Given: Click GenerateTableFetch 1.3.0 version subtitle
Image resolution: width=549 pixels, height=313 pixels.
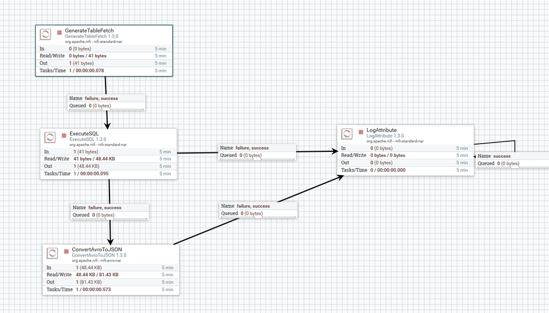Looking at the screenshot, I should pos(92,36).
